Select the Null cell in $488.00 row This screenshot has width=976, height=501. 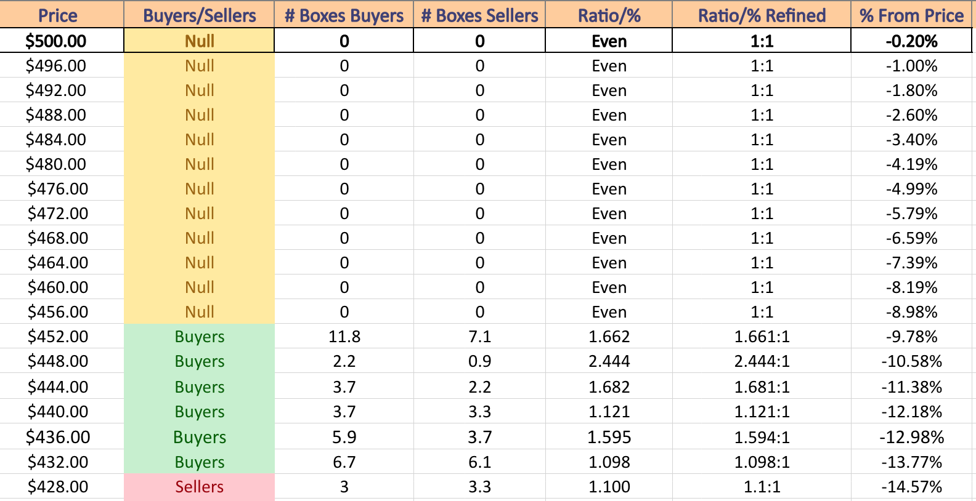click(x=199, y=114)
